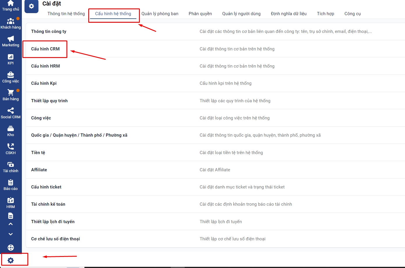Click the KPI chart icon

pyautogui.click(x=10, y=57)
